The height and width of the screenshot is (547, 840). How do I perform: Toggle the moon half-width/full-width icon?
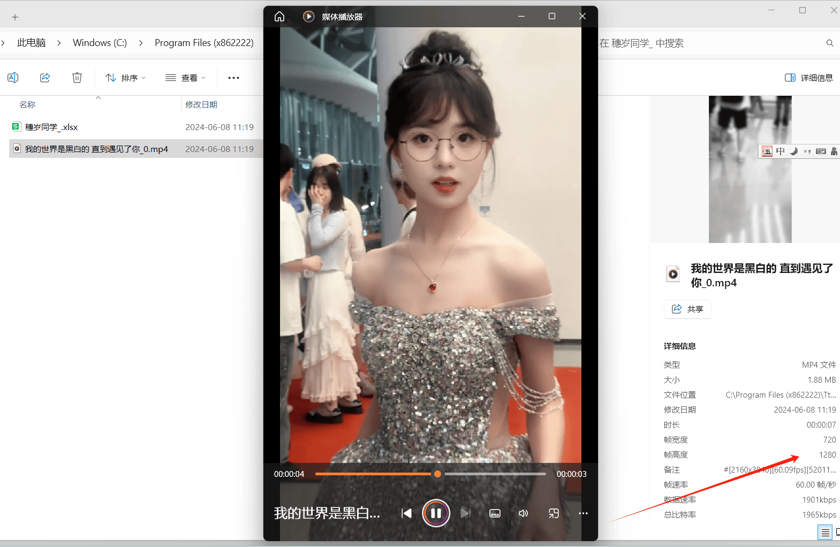coord(794,151)
